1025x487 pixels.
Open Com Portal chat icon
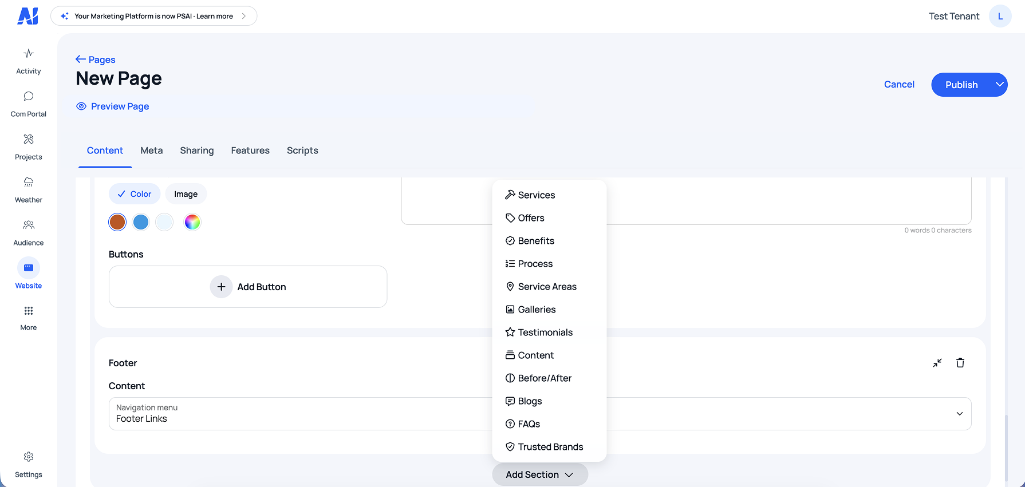pyautogui.click(x=29, y=96)
